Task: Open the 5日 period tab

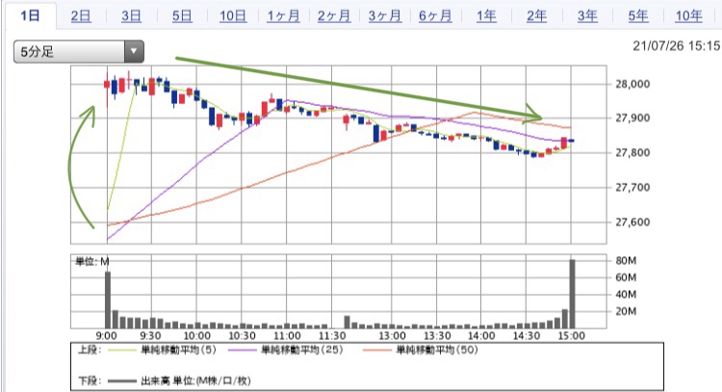Action: click(x=182, y=16)
